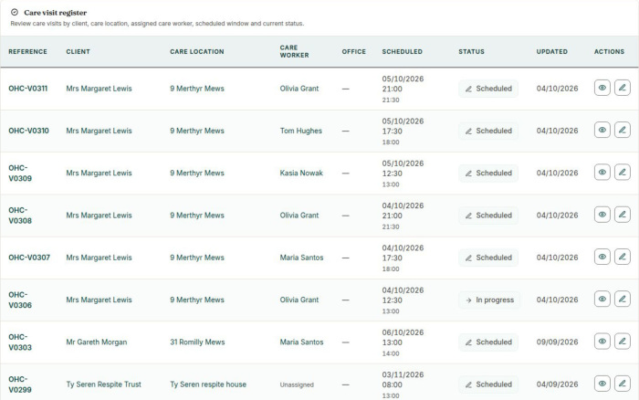
Task: Open reference OHC-V0307
Action: point(29,258)
